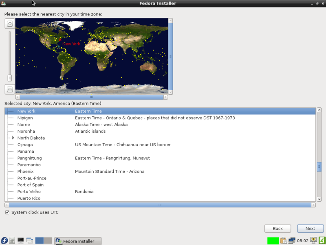Click map horizontal scrollbar right arrow
The width and height of the screenshot is (326, 245).
(166, 97)
